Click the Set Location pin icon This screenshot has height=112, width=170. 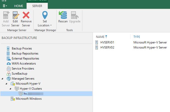pos(45,15)
